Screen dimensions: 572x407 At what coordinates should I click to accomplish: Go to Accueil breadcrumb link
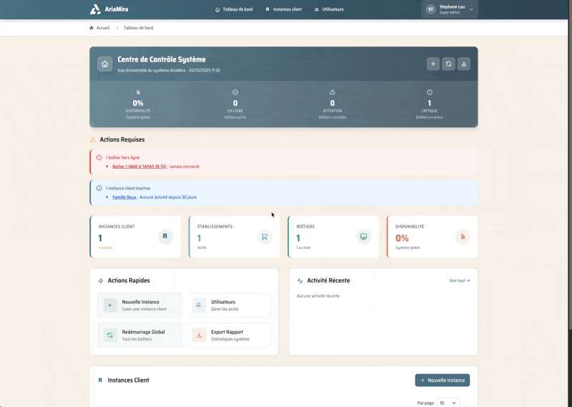pos(103,28)
